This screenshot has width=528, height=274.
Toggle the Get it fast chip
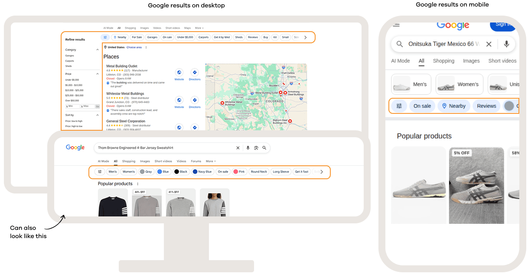click(x=302, y=171)
